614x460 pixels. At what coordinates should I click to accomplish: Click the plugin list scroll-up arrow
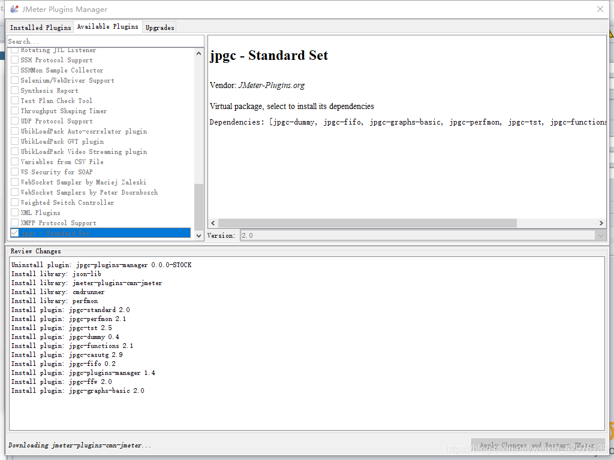[x=198, y=53]
